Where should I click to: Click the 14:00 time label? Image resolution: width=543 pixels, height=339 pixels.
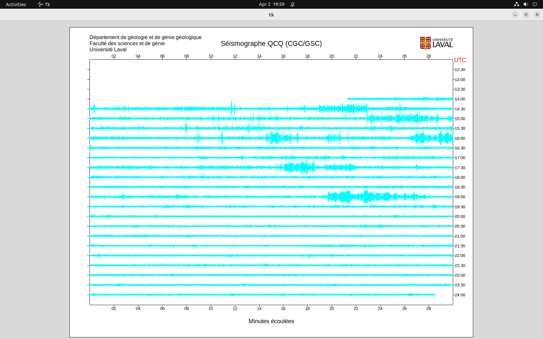click(x=460, y=99)
